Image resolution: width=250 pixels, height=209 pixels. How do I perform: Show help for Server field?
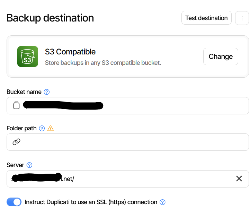click(29, 165)
